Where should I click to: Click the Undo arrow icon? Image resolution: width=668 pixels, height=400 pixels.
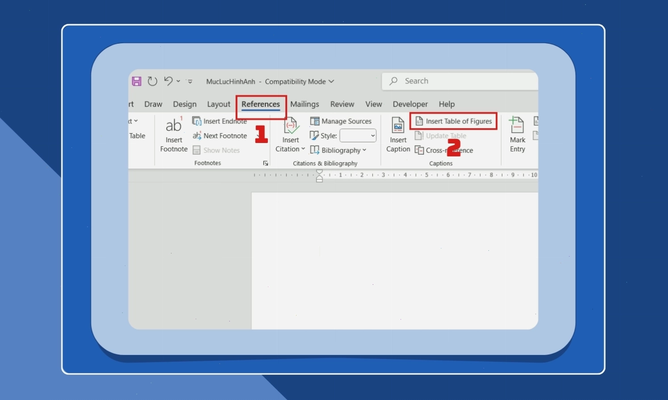point(168,81)
